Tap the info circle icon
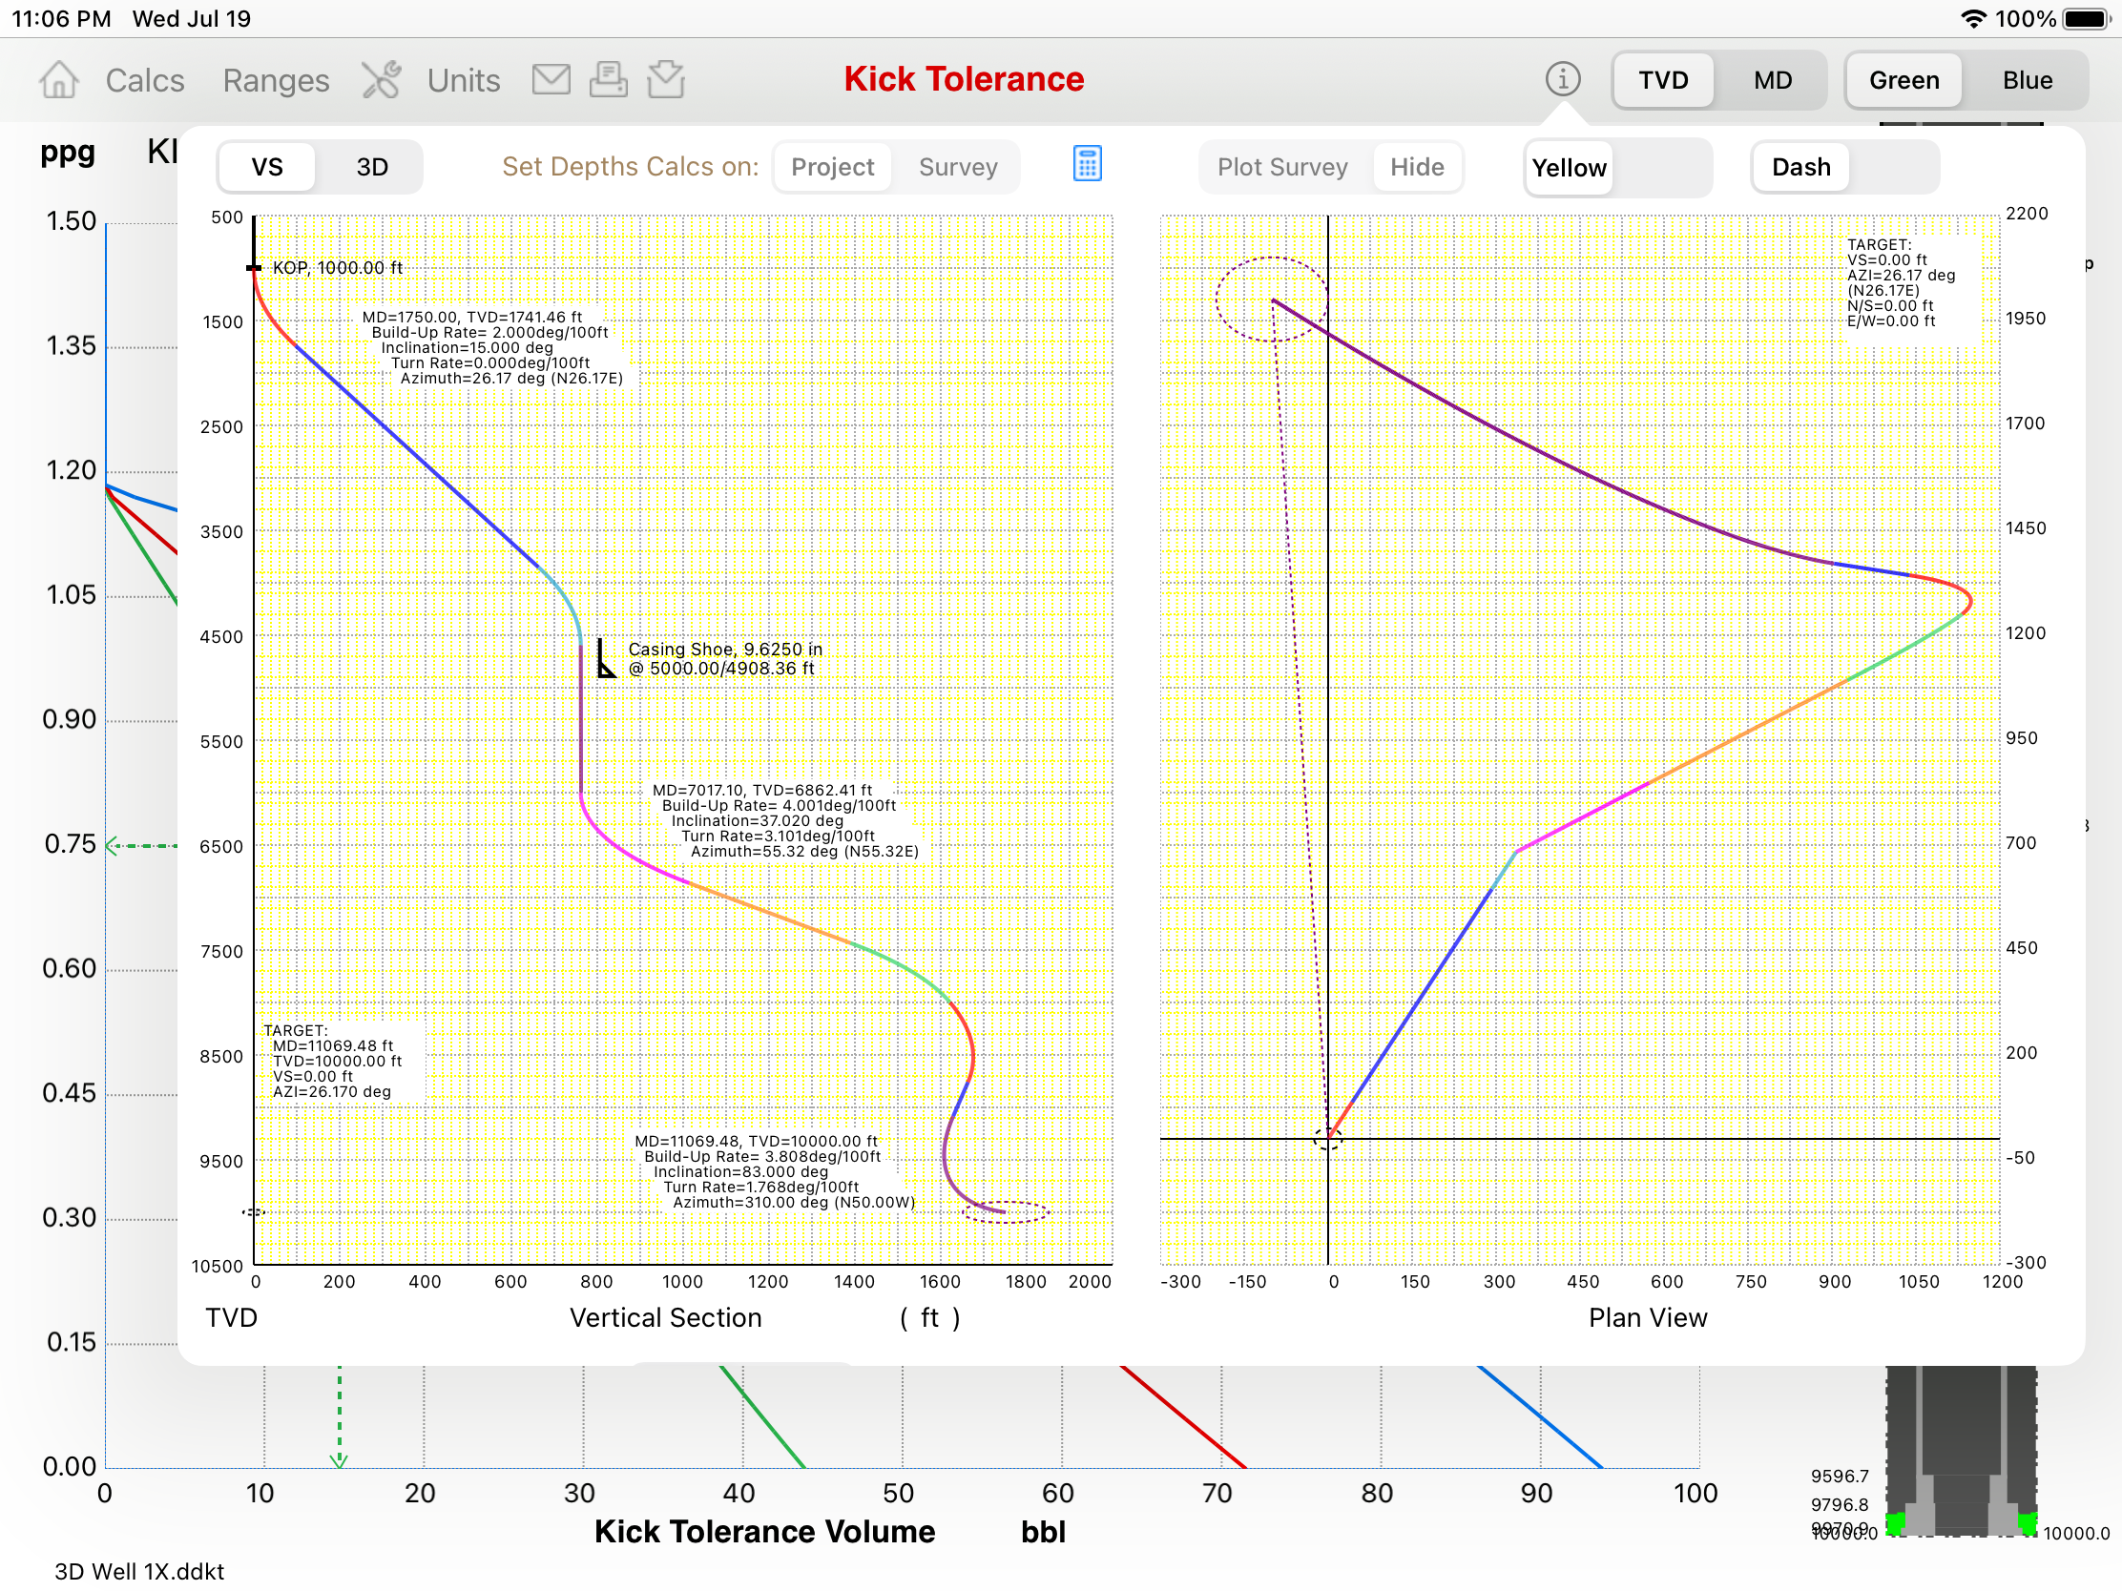The image size is (2122, 1591). 1562,79
